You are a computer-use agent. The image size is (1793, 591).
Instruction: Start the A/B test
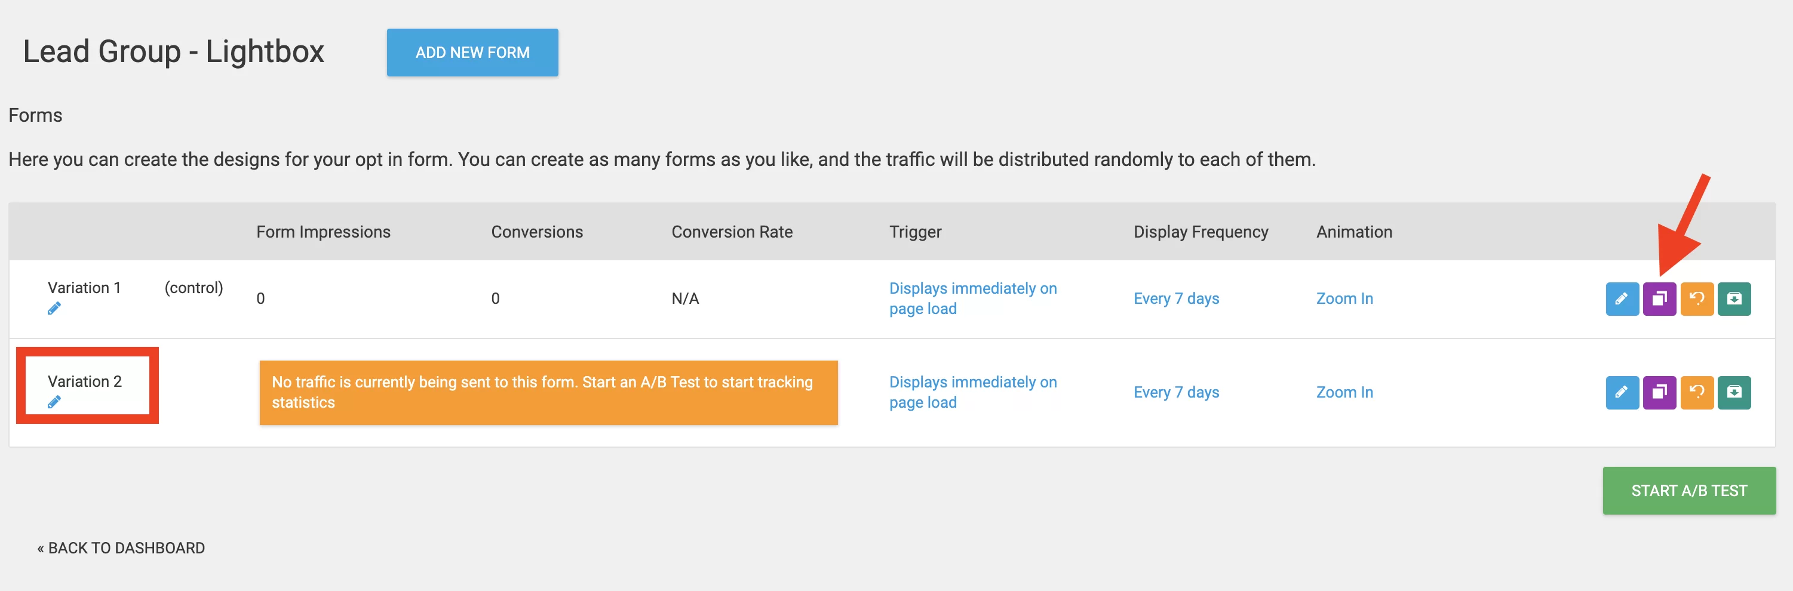click(1688, 490)
